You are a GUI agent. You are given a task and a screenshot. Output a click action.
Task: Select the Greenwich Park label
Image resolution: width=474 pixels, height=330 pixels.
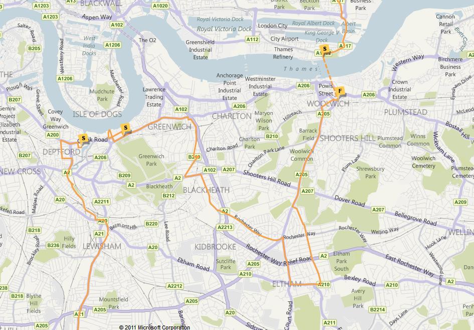click(151, 160)
